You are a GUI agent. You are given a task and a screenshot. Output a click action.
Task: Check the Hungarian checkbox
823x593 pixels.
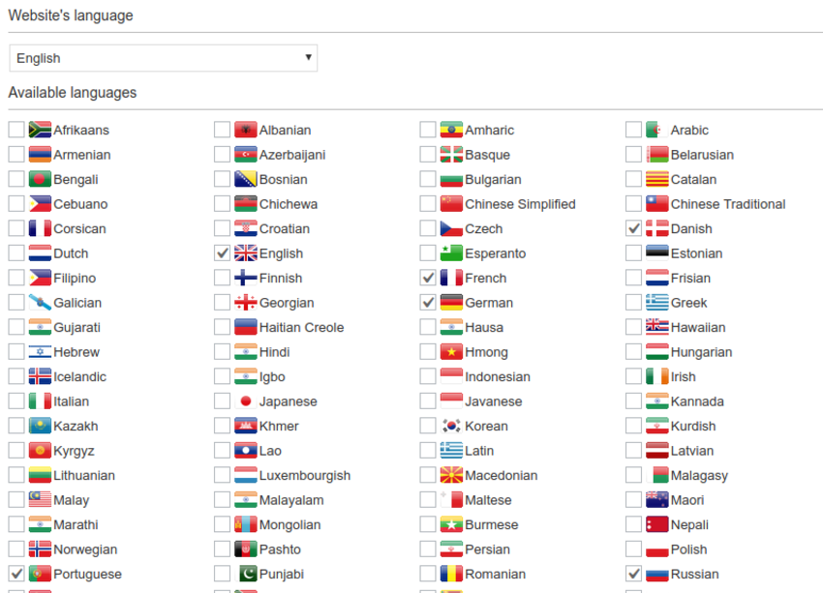pyautogui.click(x=633, y=351)
